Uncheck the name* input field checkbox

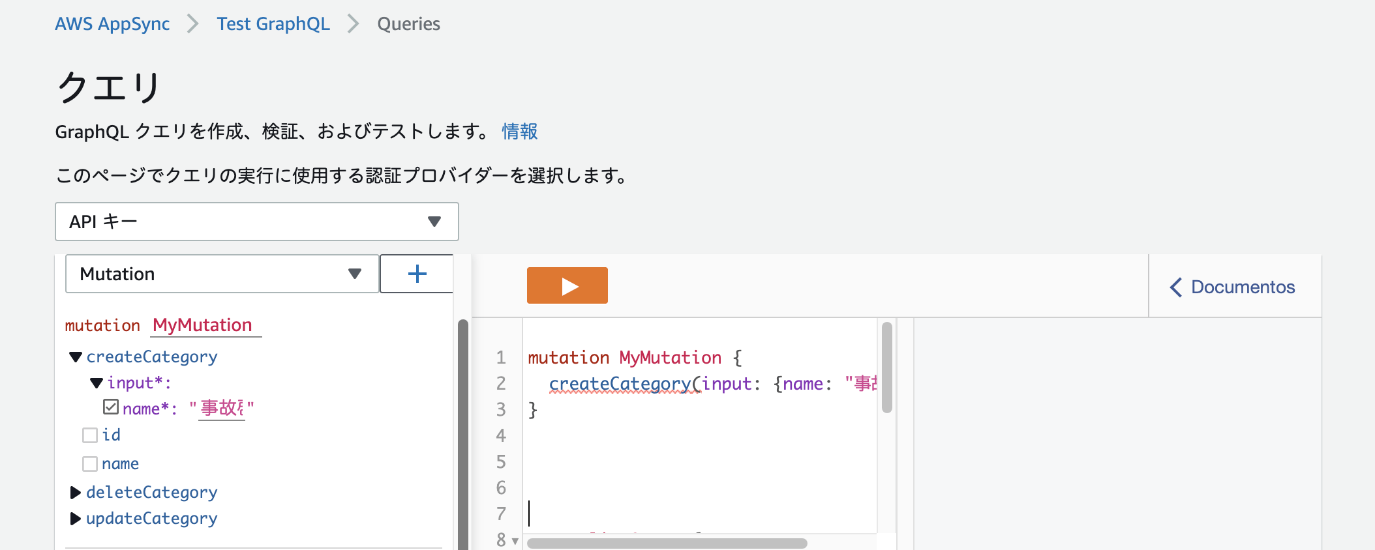pyautogui.click(x=111, y=407)
